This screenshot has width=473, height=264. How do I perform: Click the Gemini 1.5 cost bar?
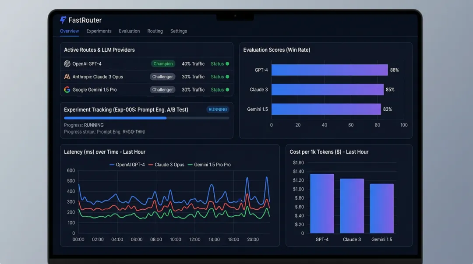click(381, 208)
